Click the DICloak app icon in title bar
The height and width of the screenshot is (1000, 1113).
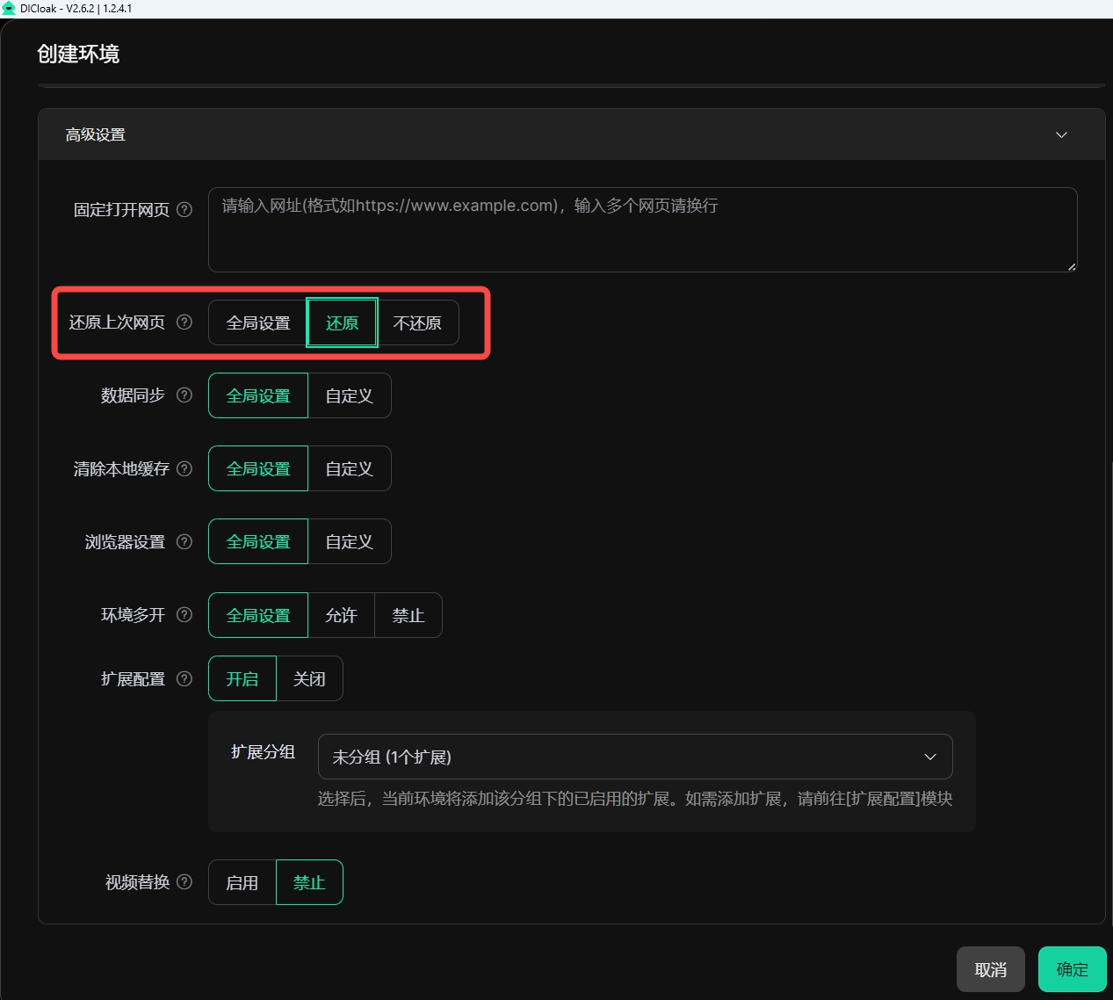point(9,9)
